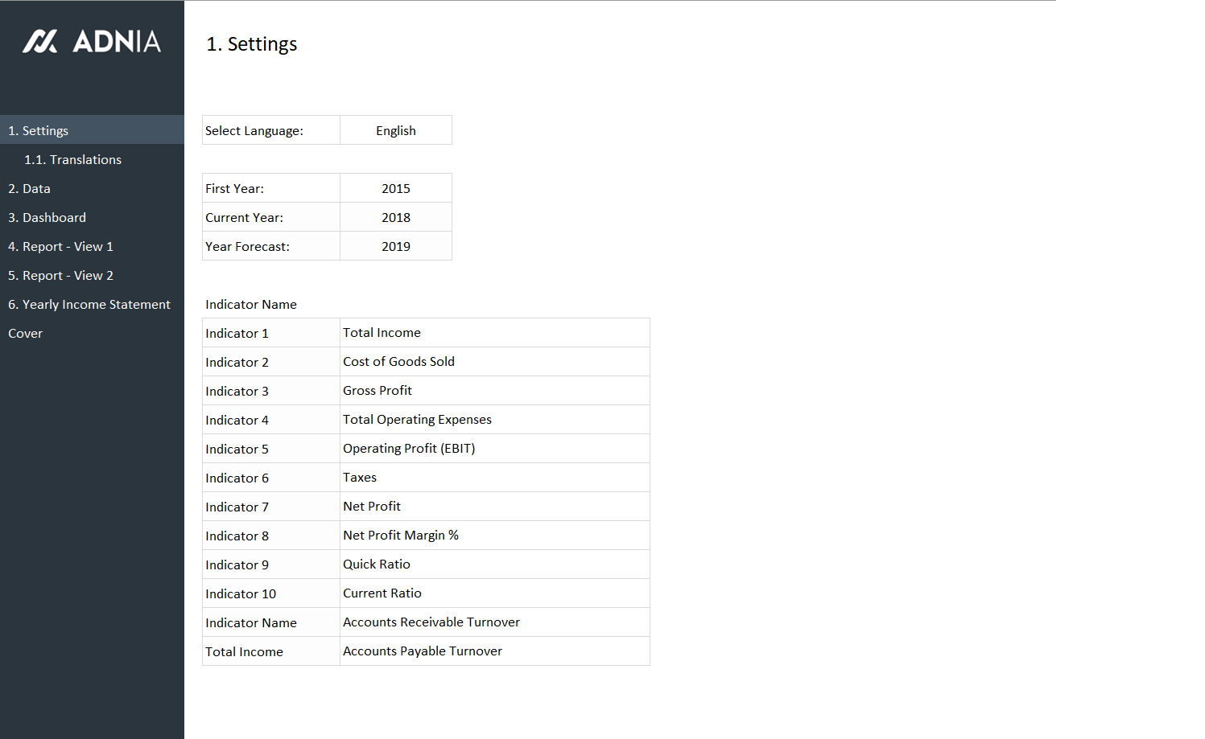
Task: Click the Quick Ratio indicator field
Action: click(494, 565)
